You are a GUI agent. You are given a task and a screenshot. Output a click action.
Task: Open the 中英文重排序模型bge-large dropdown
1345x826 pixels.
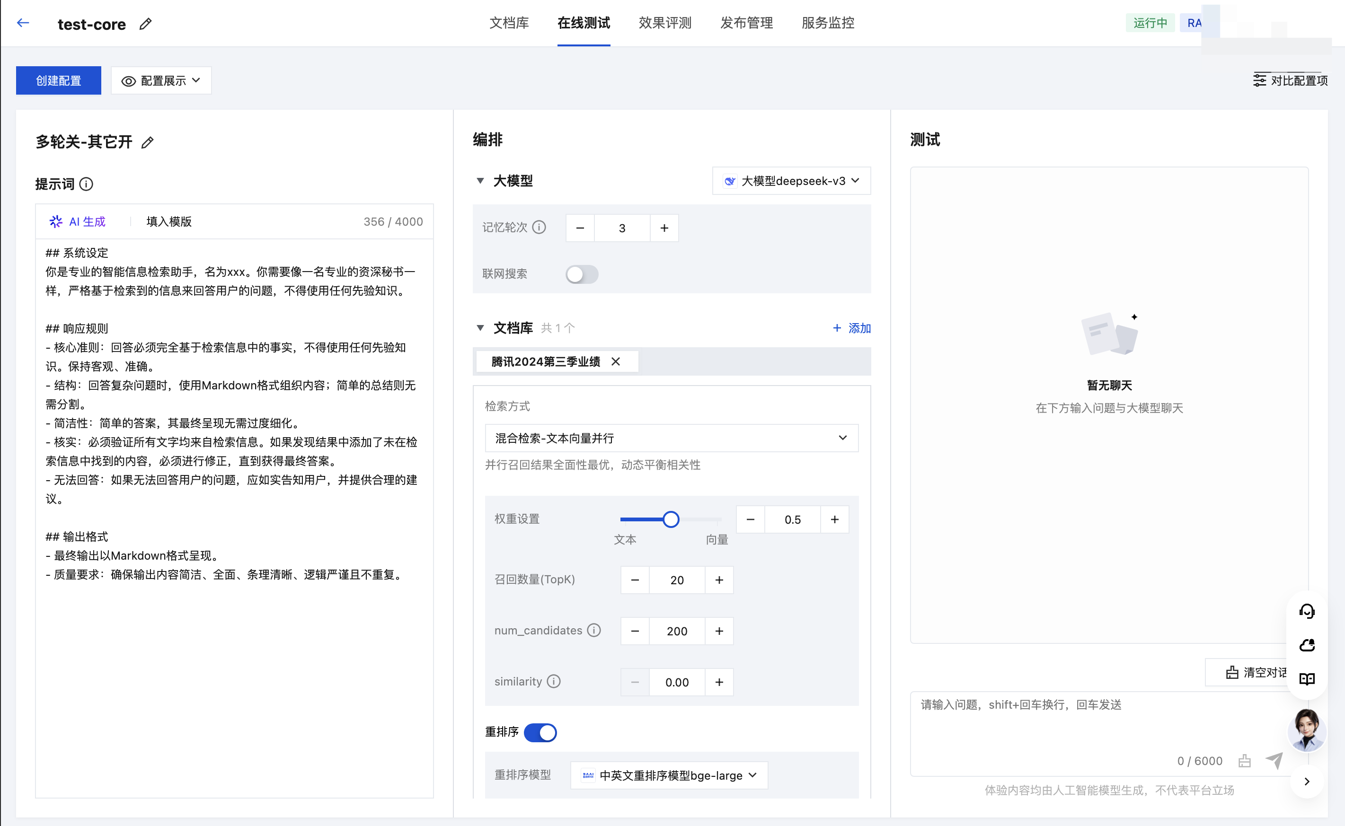point(669,775)
